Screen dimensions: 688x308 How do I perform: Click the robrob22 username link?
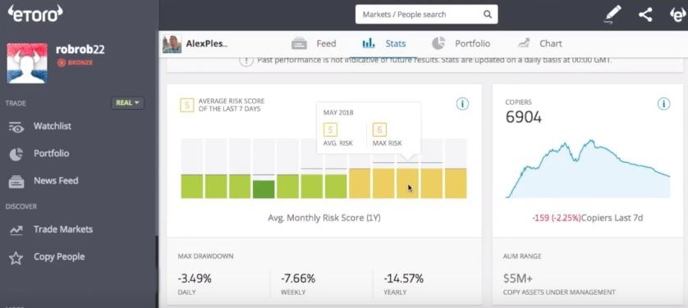pyautogui.click(x=80, y=49)
